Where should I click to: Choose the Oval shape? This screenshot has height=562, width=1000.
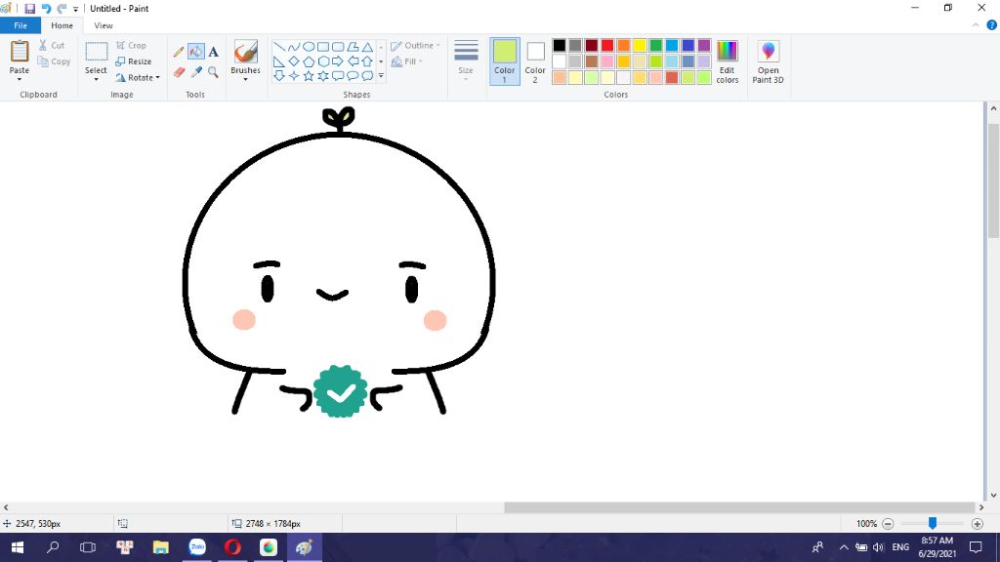point(309,47)
